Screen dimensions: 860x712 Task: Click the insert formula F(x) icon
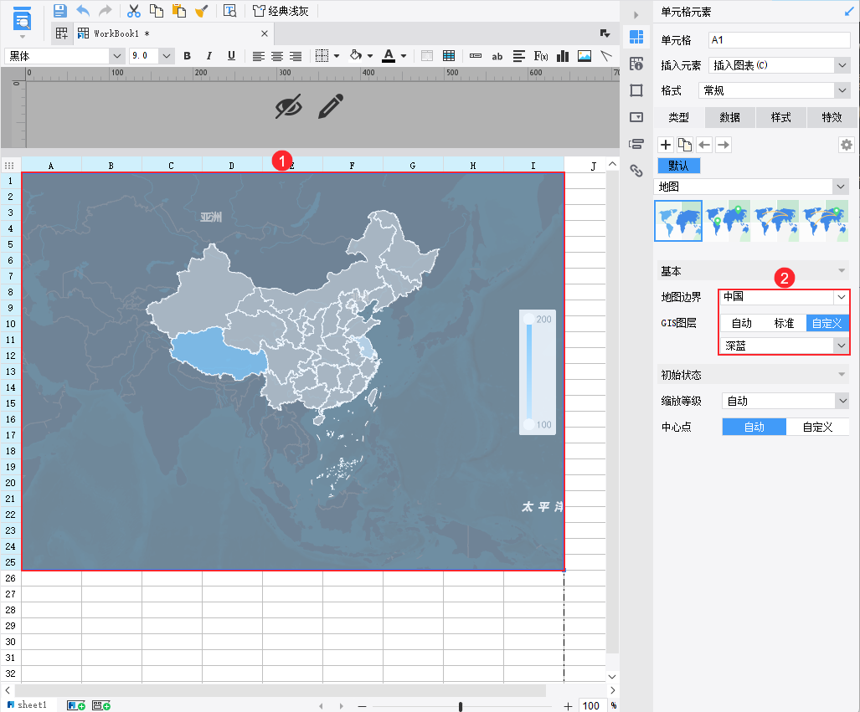(541, 56)
